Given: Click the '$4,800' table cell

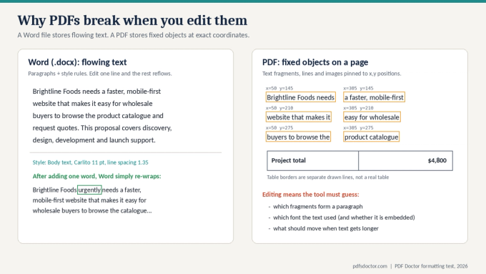Looking at the screenshot, I should click(x=405, y=161).
